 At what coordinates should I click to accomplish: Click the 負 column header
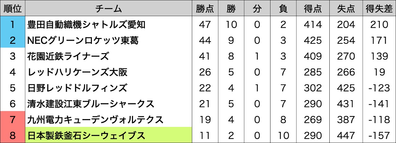point(283,8)
